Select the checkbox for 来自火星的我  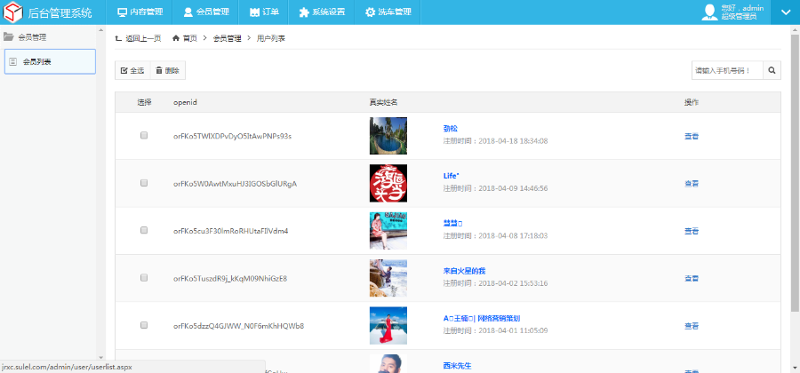(144, 278)
